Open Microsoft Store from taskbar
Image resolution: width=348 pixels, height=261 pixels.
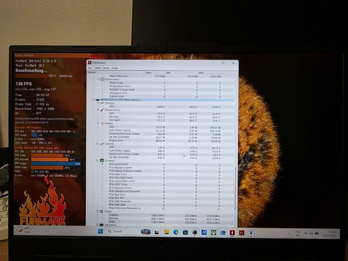[x=185, y=232]
